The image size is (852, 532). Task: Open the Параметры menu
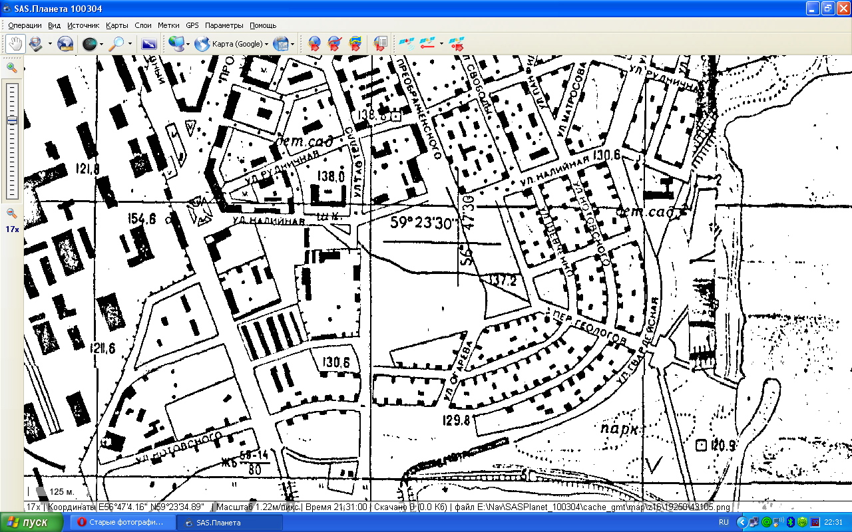224,25
